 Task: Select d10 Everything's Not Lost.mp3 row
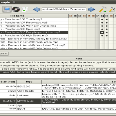34,32
